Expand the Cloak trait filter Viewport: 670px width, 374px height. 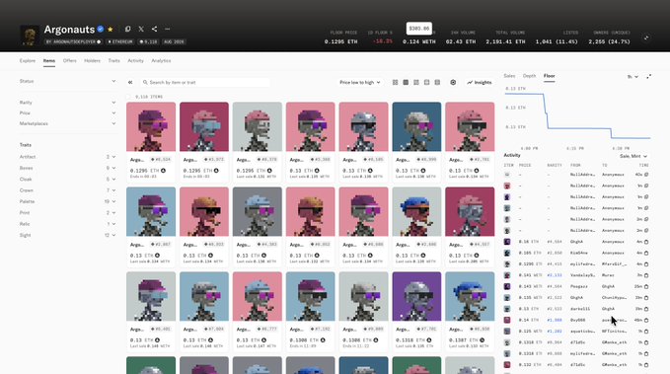pyautogui.click(x=67, y=179)
